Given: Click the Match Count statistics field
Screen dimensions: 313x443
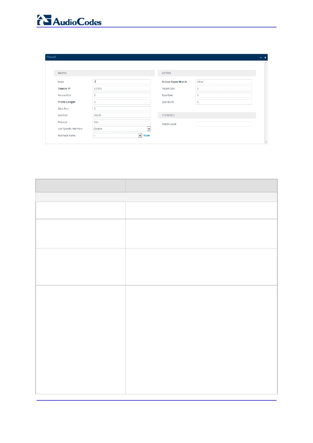Looking at the screenshot, I should coord(224,124).
